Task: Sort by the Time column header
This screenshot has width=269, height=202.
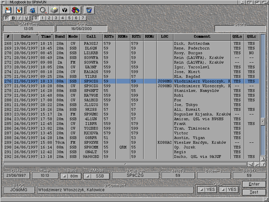Action: 46,37
